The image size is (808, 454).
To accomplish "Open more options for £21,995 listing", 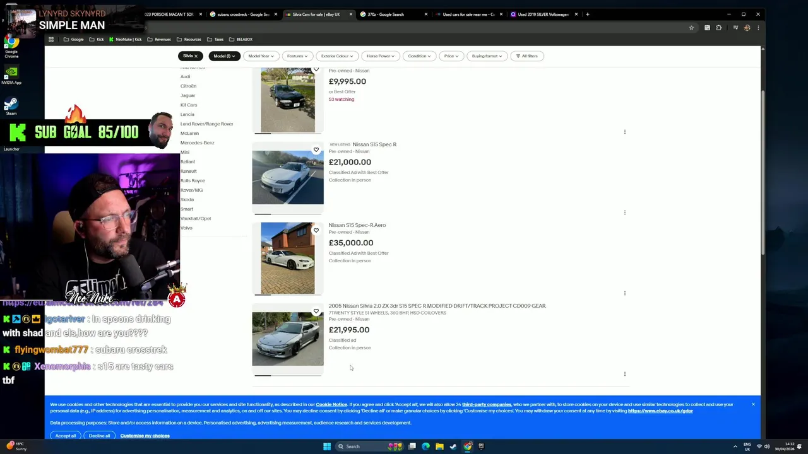I will [625, 374].
